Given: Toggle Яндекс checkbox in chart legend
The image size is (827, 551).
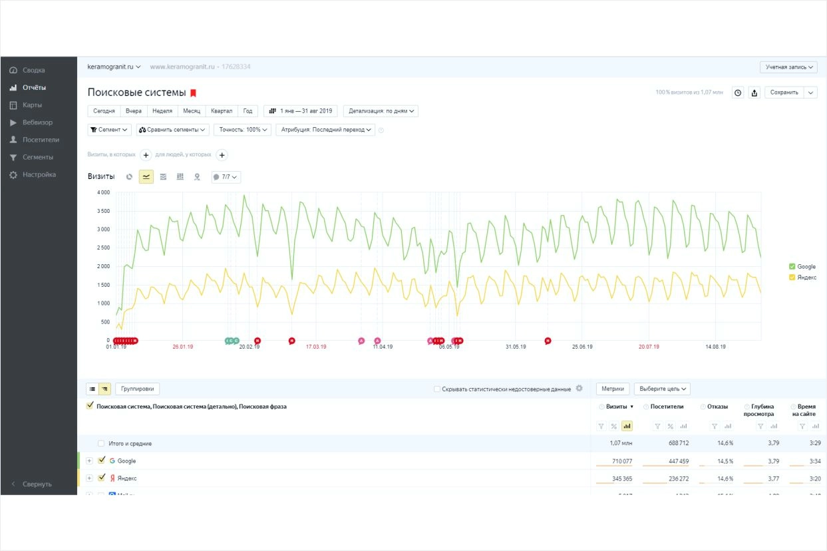Looking at the screenshot, I should click(x=792, y=277).
